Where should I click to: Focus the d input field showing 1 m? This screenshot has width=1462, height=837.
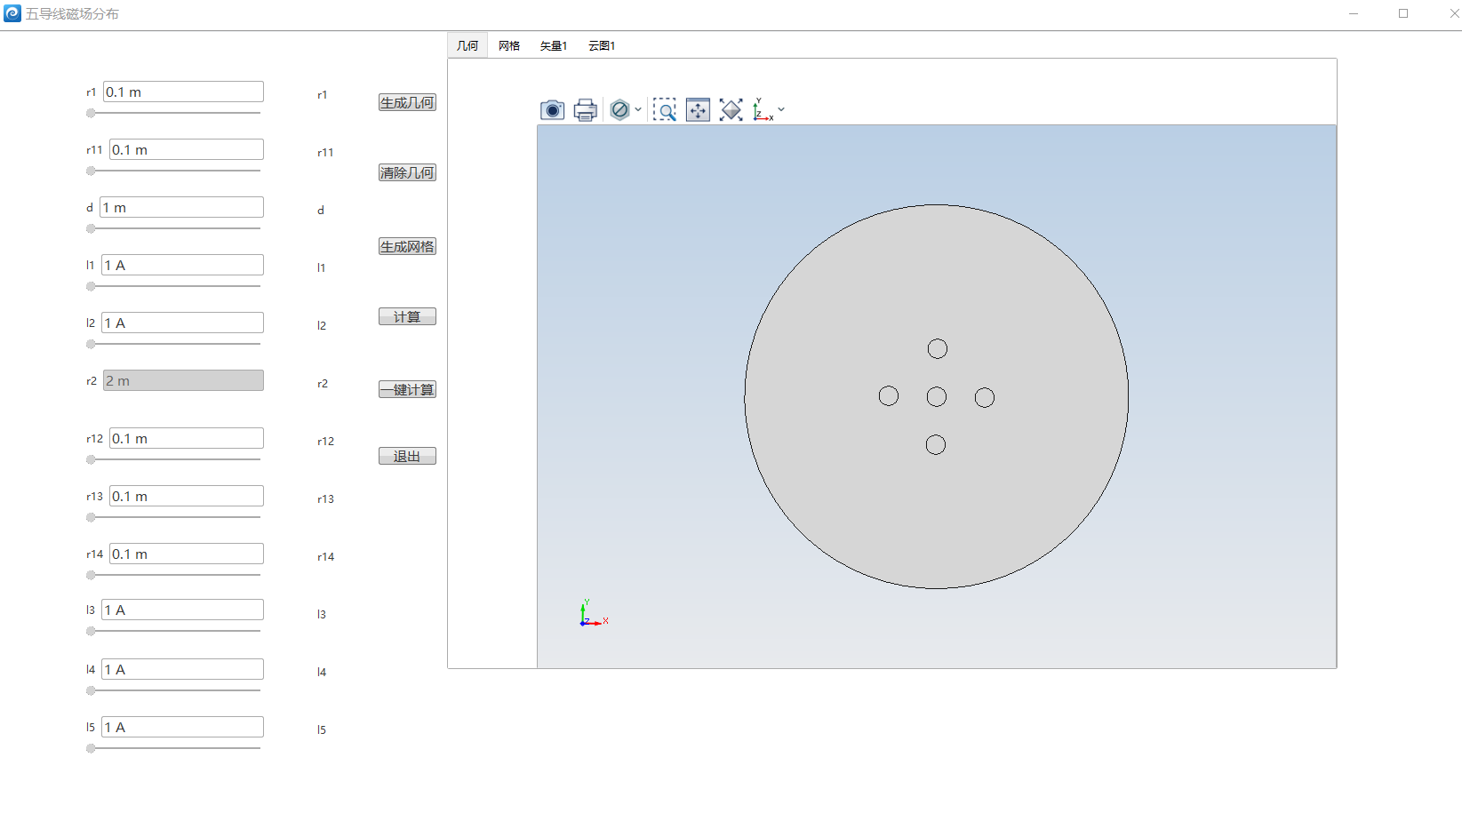coord(181,207)
